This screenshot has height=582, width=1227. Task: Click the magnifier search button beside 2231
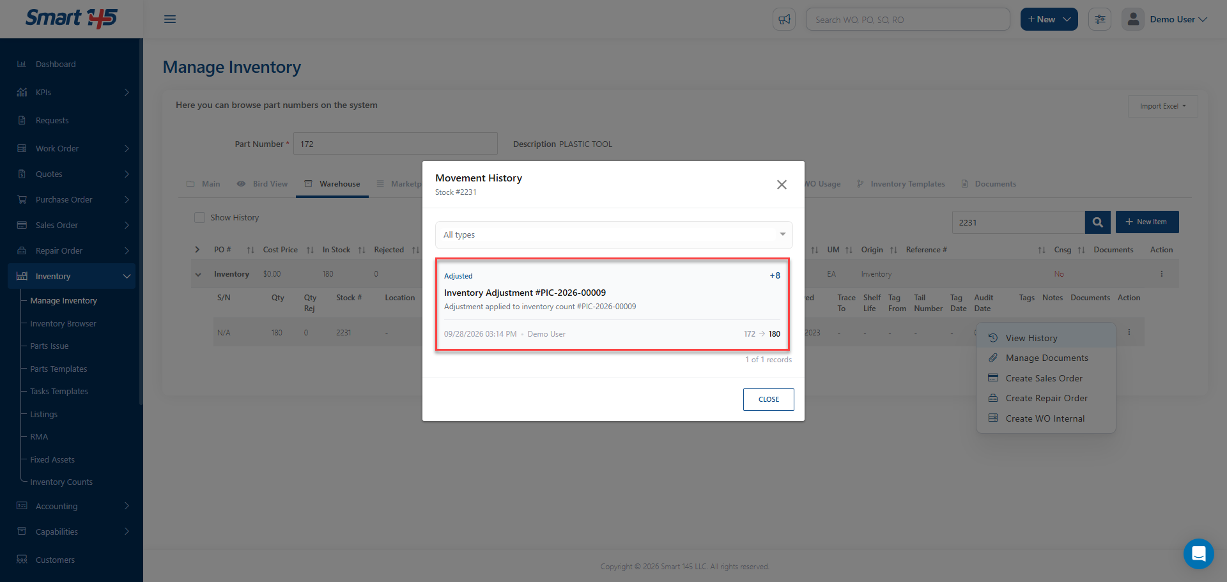1097,222
